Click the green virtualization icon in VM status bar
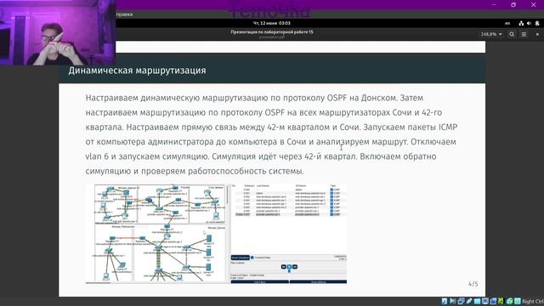This screenshot has width=544, height=306. (501, 302)
